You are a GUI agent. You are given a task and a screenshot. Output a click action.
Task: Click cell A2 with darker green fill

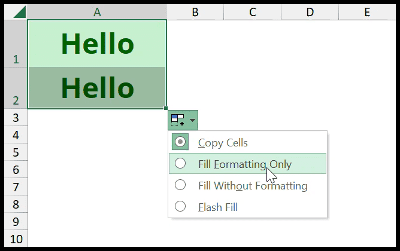pyautogui.click(x=97, y=88)
